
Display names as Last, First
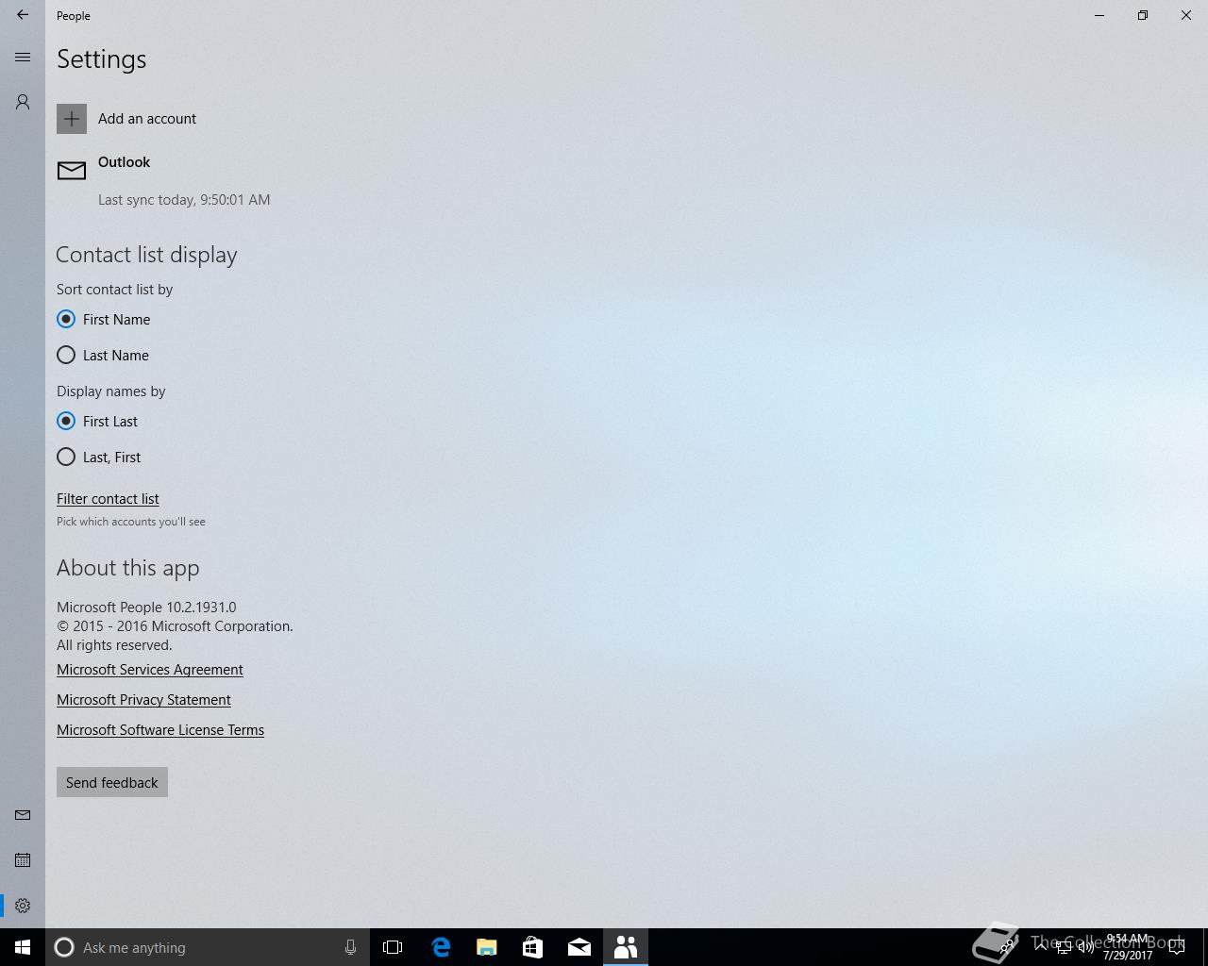(99, 458)
